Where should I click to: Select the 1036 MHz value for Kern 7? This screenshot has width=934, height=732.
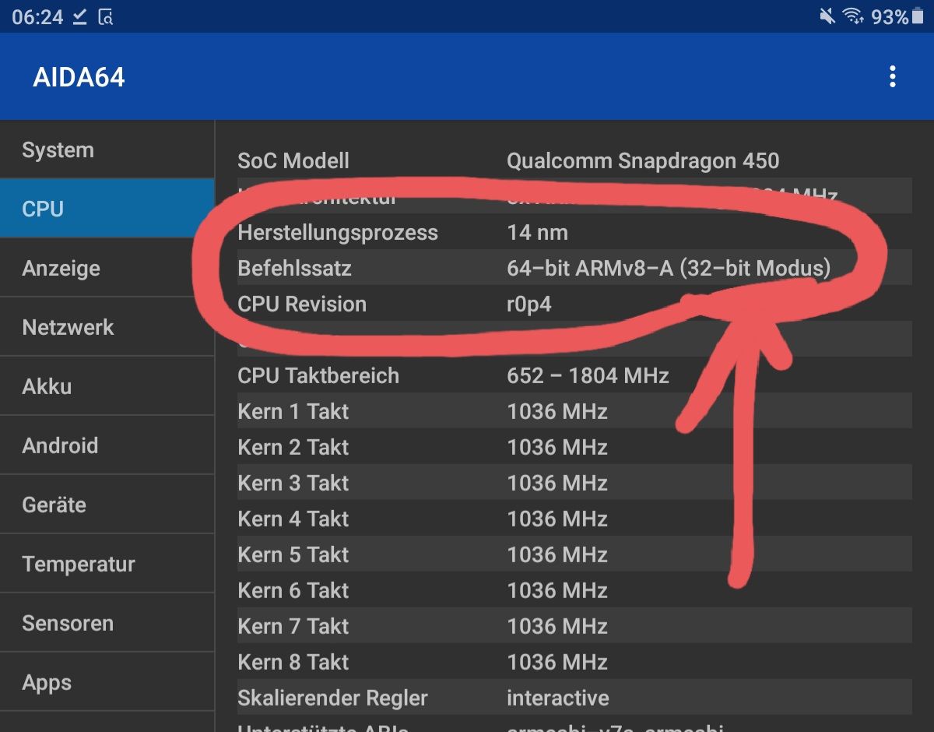(x=557, y=627)
